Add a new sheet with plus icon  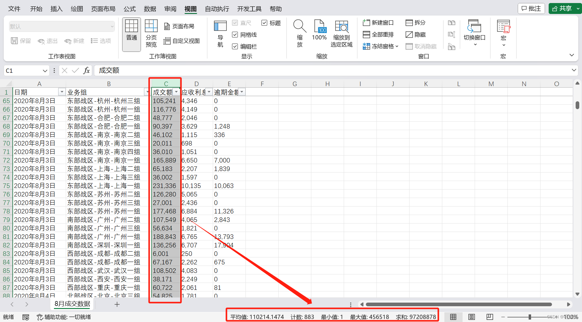(117, 304)
